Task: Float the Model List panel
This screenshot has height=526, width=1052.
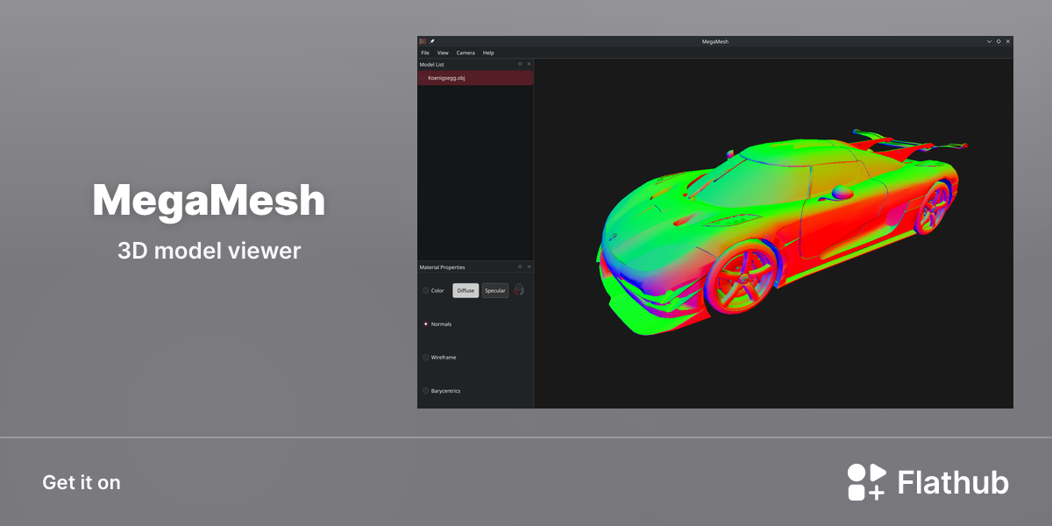Action: pyautogui.click(x=520, y=64)
